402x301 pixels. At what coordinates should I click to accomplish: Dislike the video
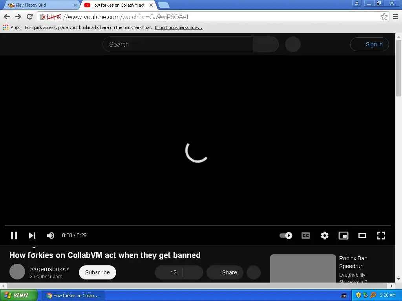click(x=193, y=272)
